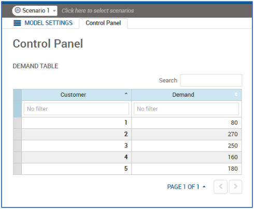Click the Customer column sort arrow
The height and width of the screenshot is (209, 254).
(x=126, y=94)
